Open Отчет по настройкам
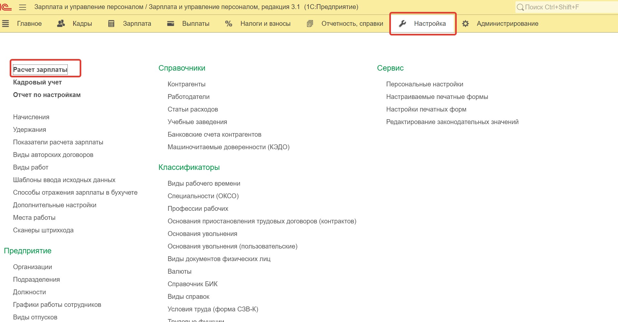Screen dimensions: 618x322 (47, 95)
